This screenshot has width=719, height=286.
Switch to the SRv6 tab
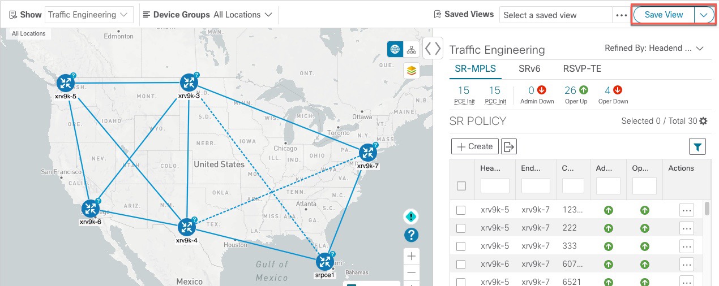[529, 68]
